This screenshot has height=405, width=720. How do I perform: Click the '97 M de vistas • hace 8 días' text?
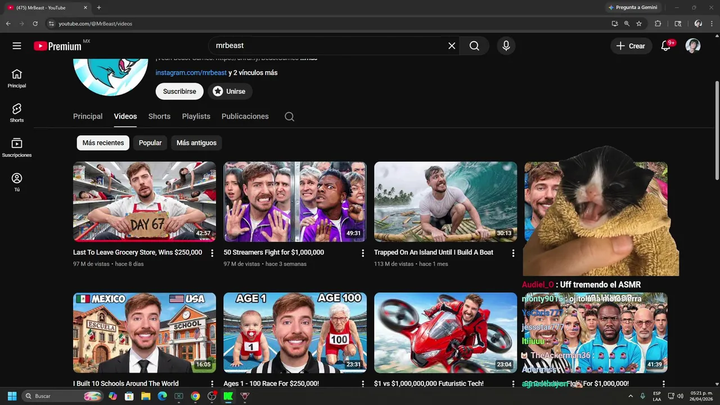[x=109, y=264]
